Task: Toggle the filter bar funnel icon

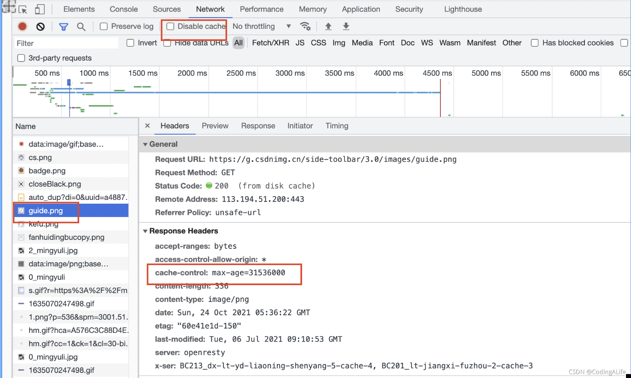Action: point(63,26)
